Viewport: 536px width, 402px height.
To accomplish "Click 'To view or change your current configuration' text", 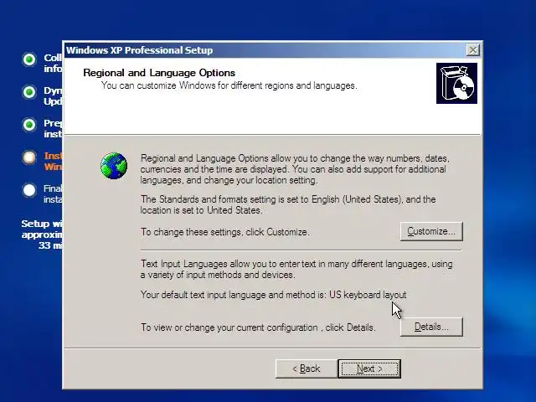I will pyautogui.click(x=258, y=327).
